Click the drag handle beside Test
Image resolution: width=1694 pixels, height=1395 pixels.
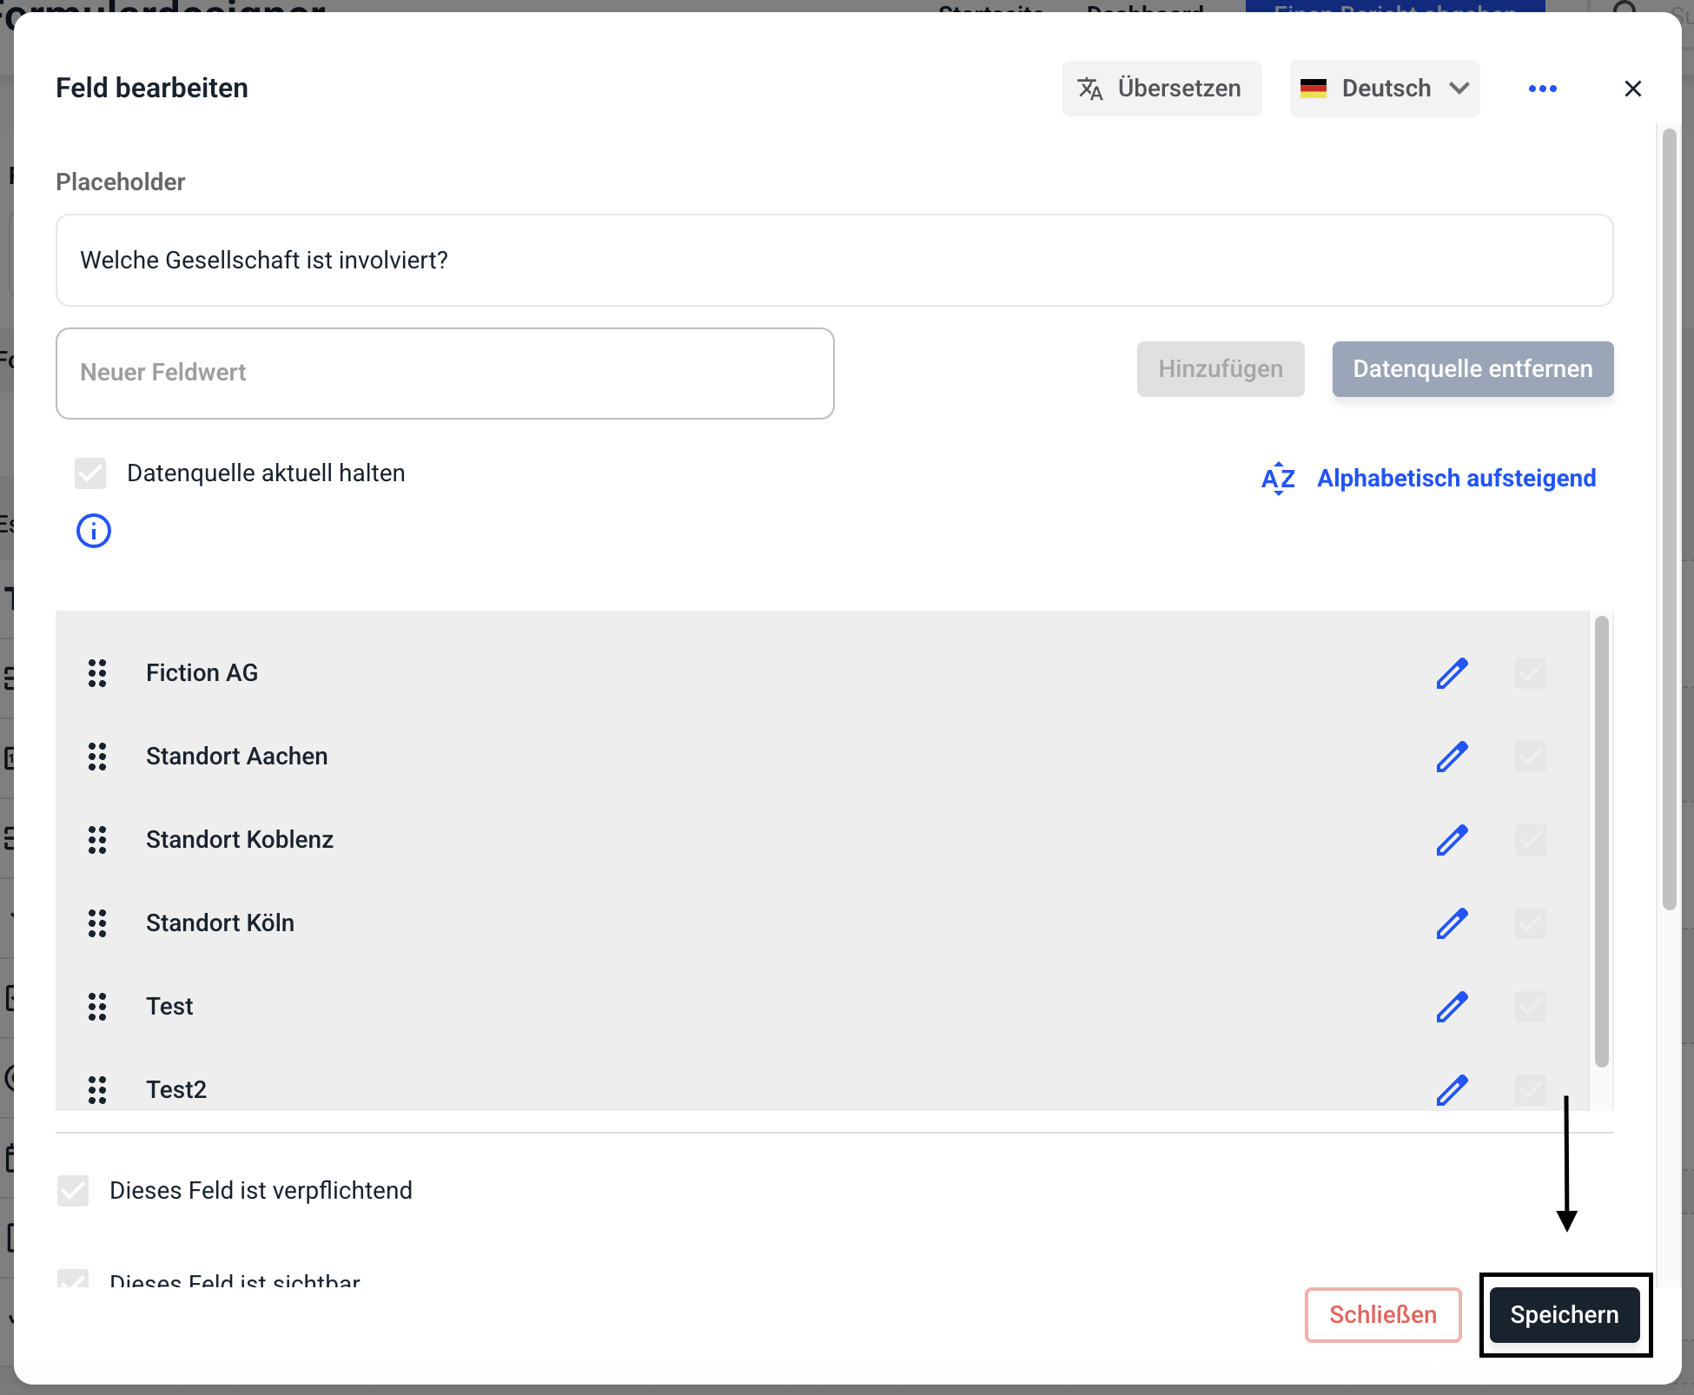(97, 1007)
